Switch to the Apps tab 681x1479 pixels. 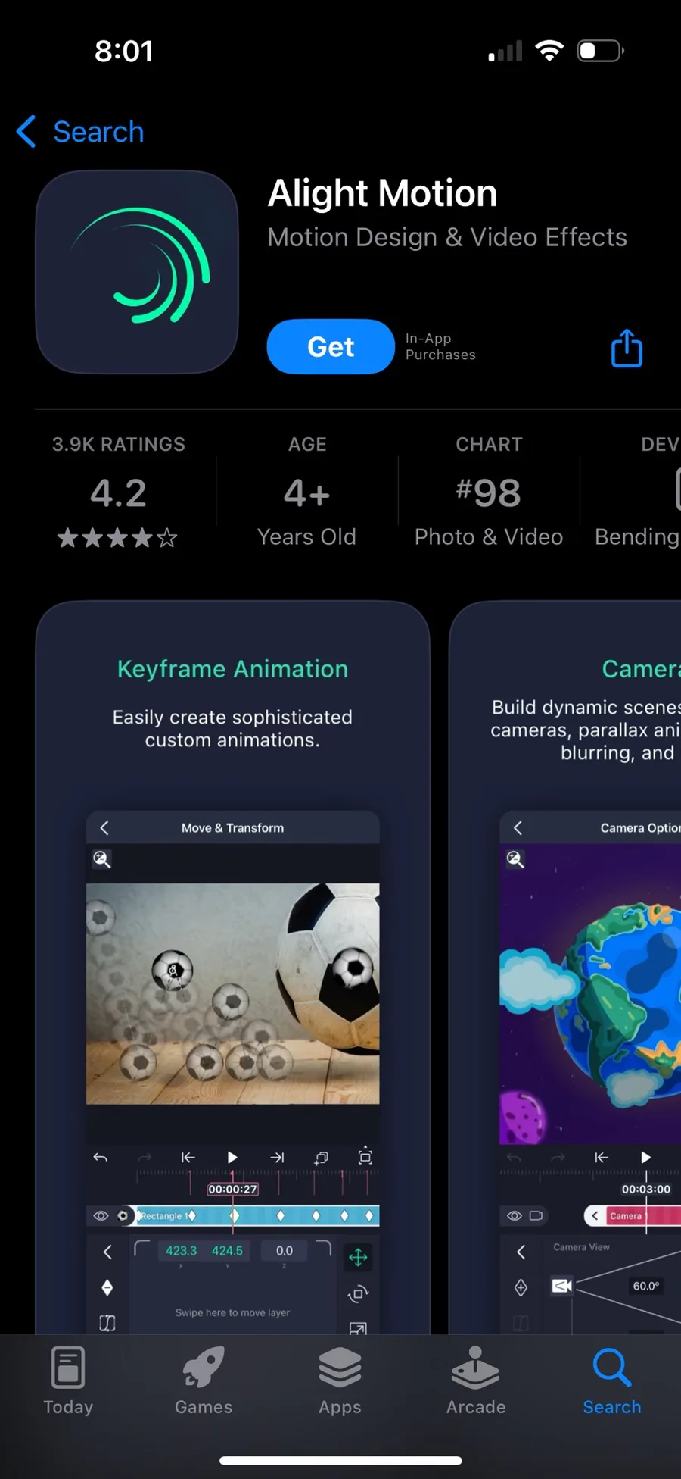tap(340, 1381)
